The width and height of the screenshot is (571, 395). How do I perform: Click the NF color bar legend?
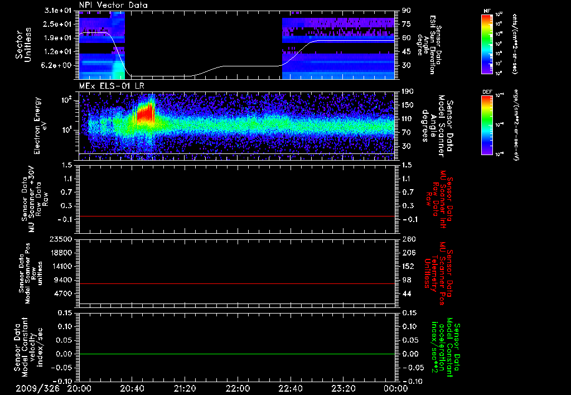(487, 44)
